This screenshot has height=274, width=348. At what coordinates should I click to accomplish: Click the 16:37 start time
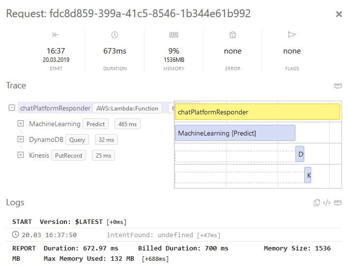56,51
